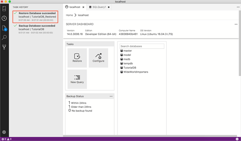The height and width of the screenshot is (141, 241).
Task: Click the Configure task tile
Action: point(98,58)
